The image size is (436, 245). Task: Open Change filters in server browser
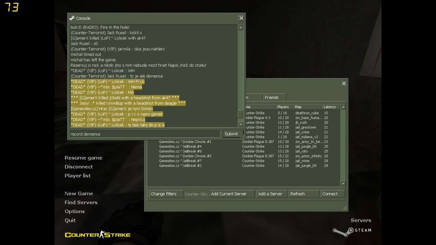click(x=166, y=194)
